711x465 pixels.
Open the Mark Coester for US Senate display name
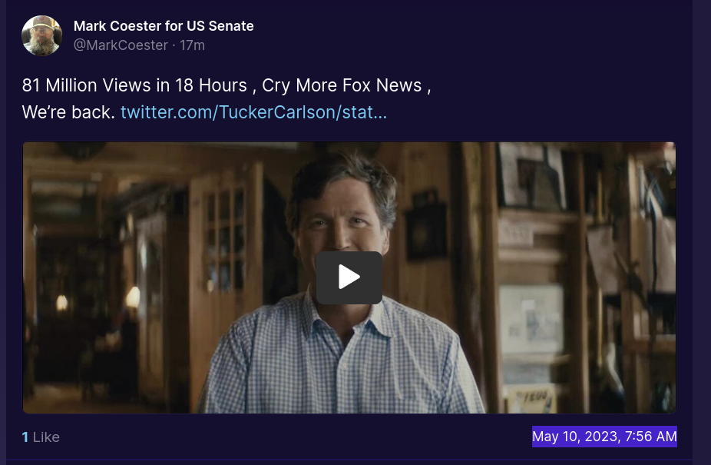(164, 26)
